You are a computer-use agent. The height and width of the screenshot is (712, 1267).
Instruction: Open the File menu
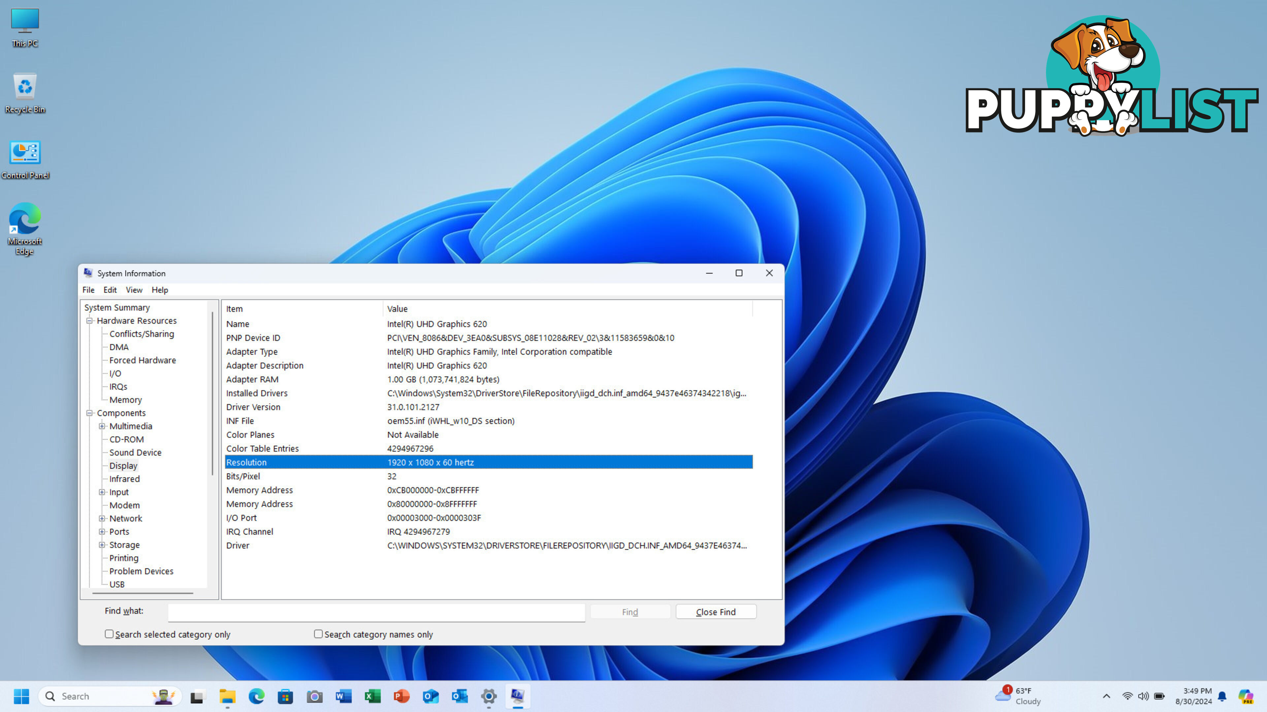[88, 290]
